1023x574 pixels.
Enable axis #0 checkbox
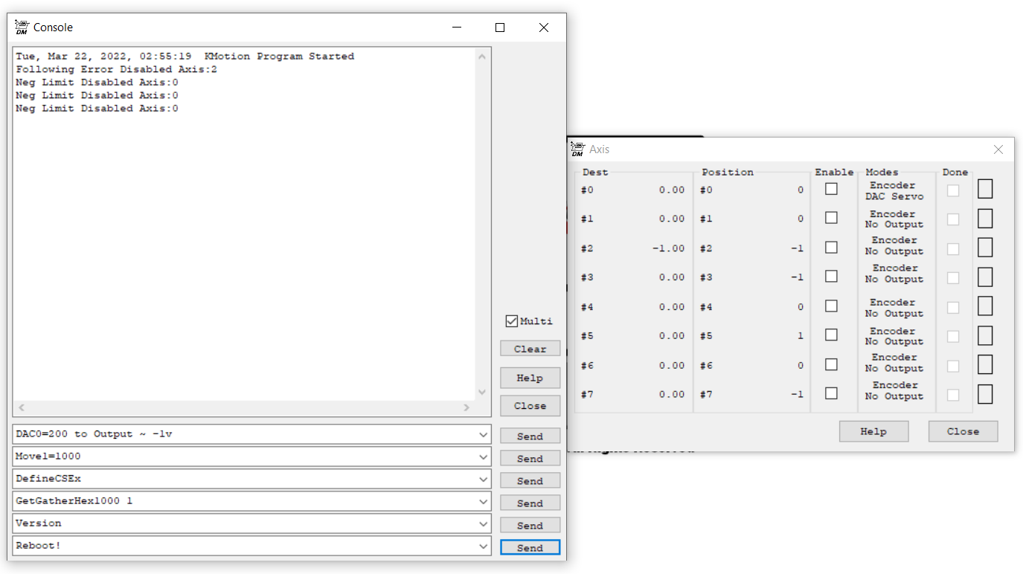831,189
